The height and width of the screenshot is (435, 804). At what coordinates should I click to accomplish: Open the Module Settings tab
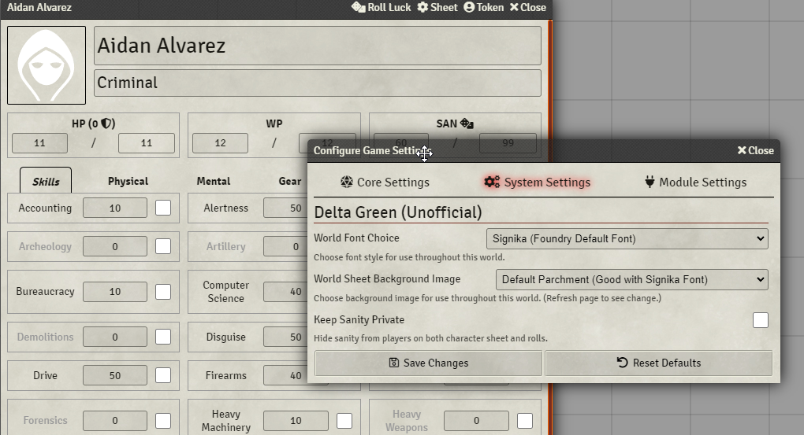point(696,182)
